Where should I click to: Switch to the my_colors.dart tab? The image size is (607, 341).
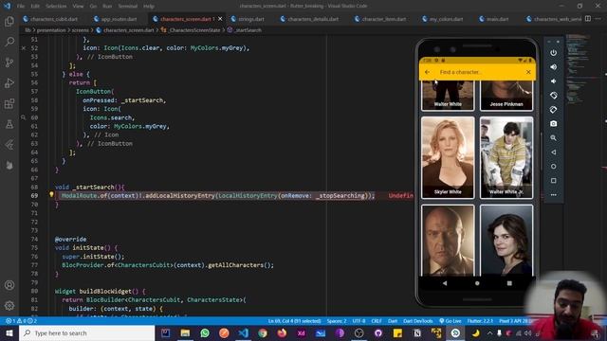pyautogui.click(x=446, y=19)
